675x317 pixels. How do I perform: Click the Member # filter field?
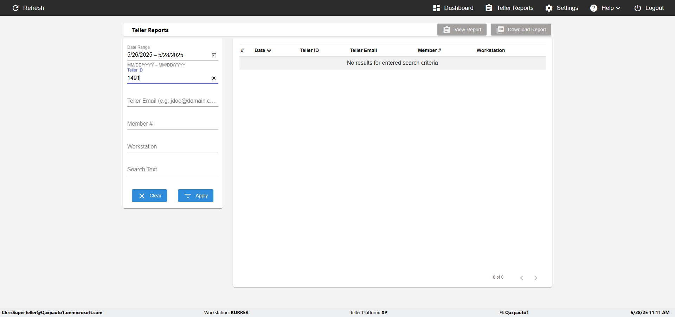[173, 124]
